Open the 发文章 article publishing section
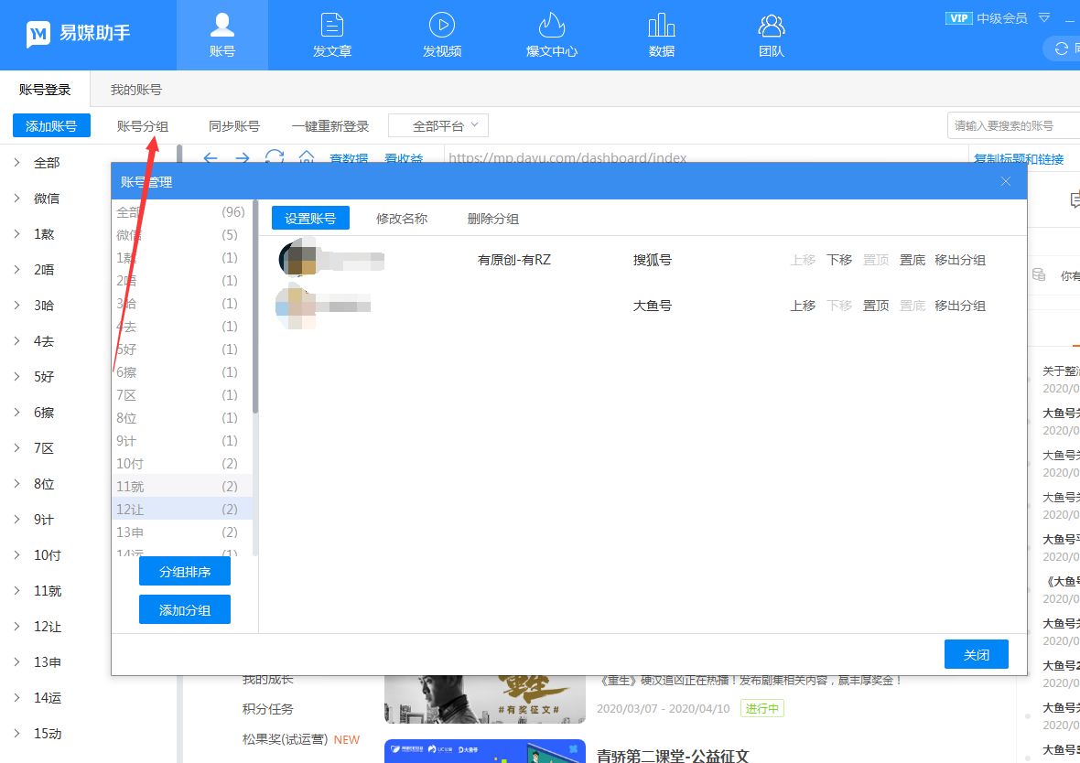 click(332, 35)
